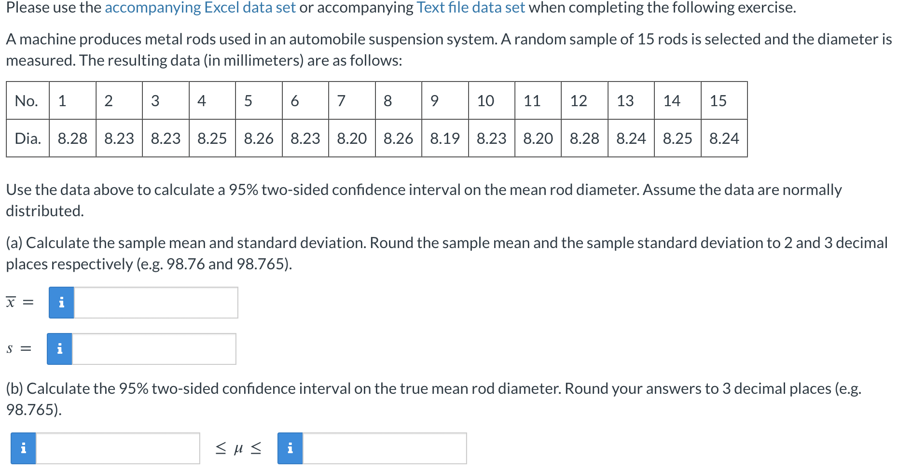Select the table cell showing diameter 8.20
911x472 pixels.
click(352, 139)
